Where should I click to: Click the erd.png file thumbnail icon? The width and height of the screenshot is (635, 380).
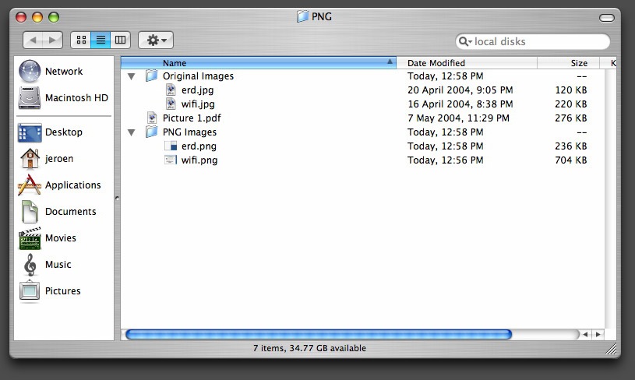click(171, 146)
